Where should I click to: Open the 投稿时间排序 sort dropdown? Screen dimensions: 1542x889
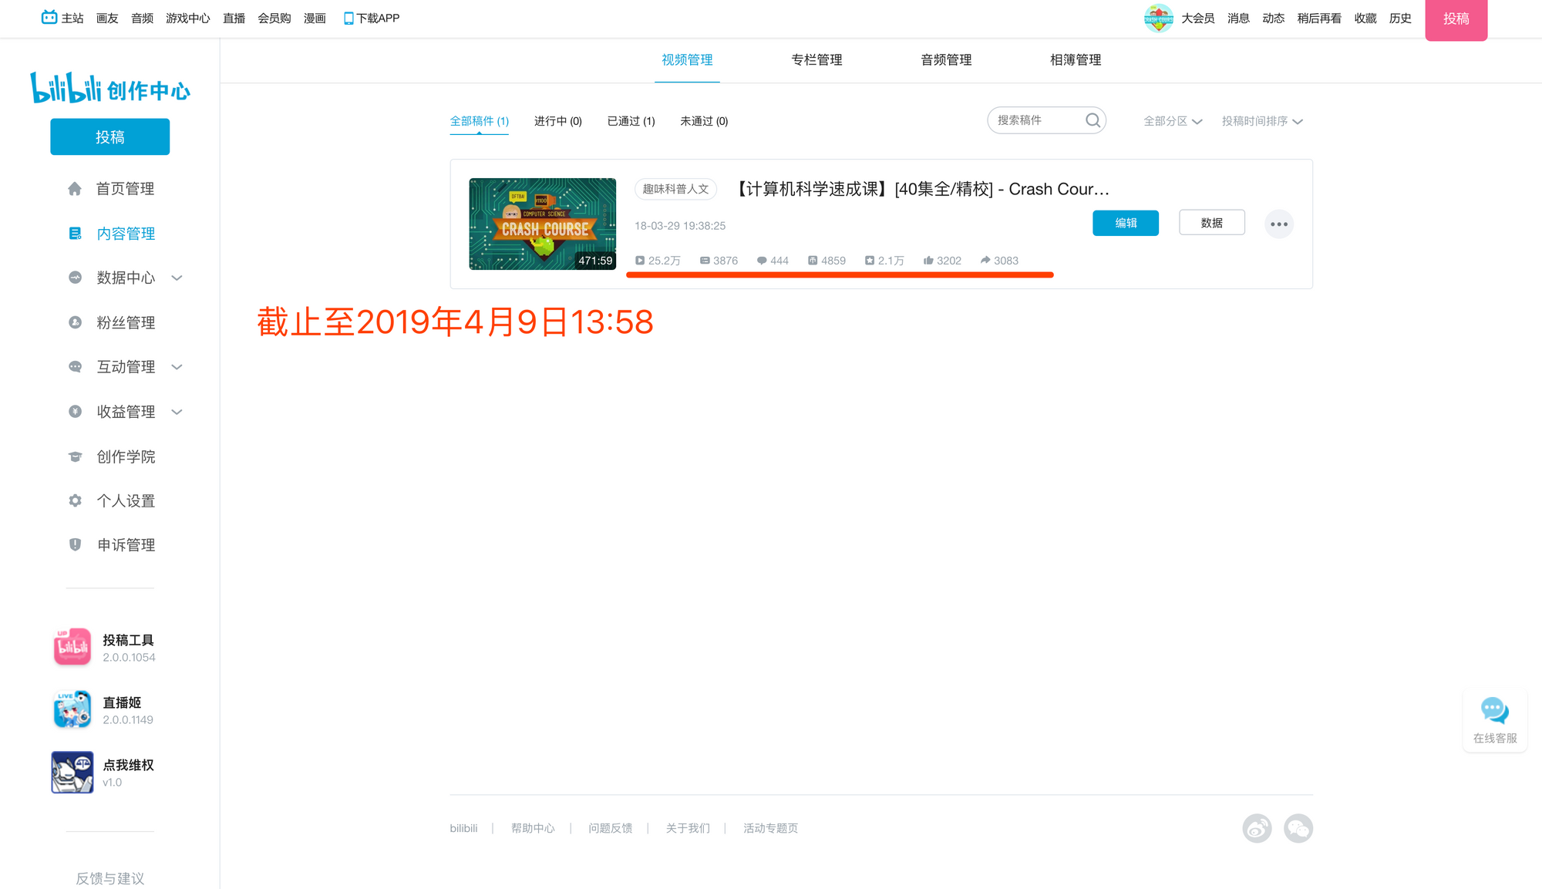point(1261,121)
